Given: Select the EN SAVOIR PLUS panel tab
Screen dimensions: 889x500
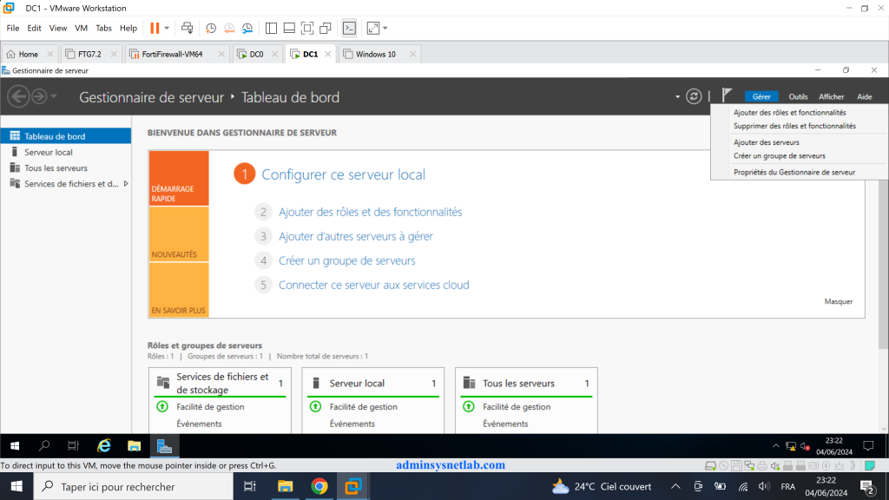Looking at the screenshot, I should (179, 290).
